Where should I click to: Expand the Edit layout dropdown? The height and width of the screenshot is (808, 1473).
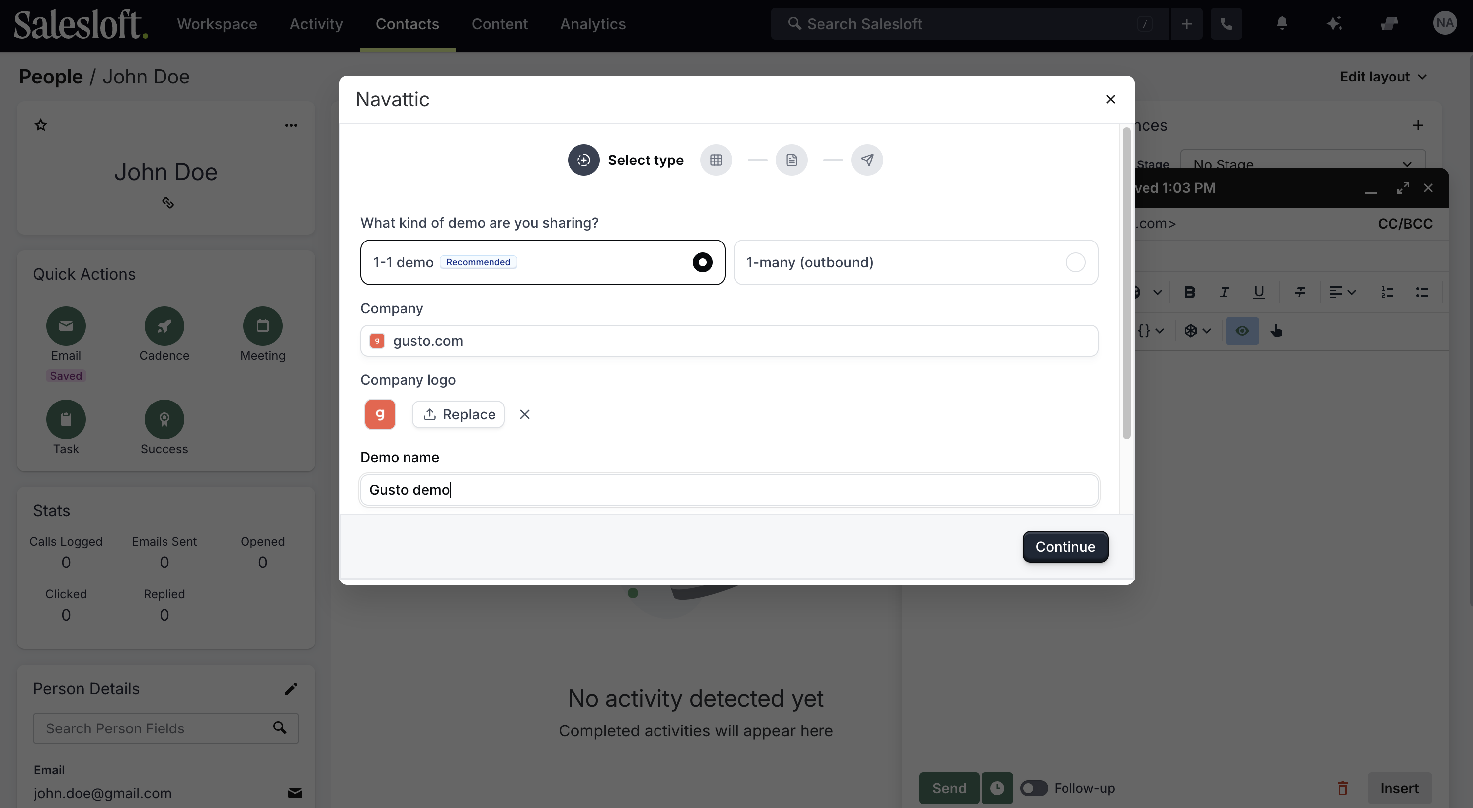[1383, 77]
